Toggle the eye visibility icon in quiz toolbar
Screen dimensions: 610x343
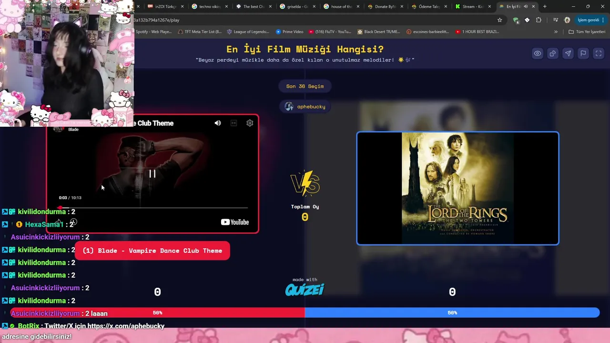point(537,53)
